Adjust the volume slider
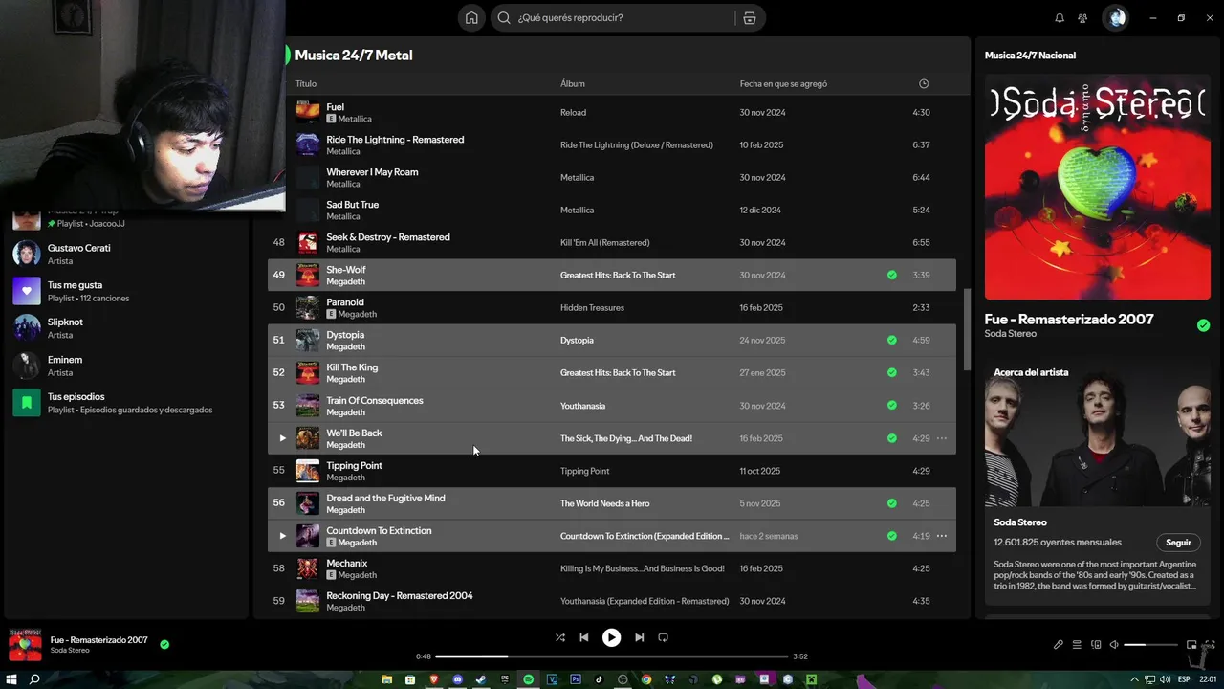1224x689 pixels. tap(1150, 645)
